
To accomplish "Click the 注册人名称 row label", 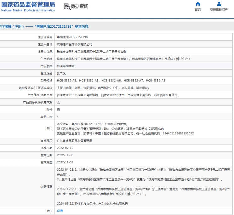I will pos(45,44).
